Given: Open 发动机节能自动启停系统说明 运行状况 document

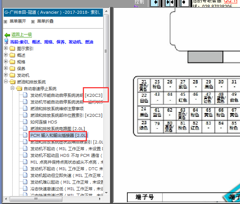Looking at the screenshot, I should (x=67, y=102).
